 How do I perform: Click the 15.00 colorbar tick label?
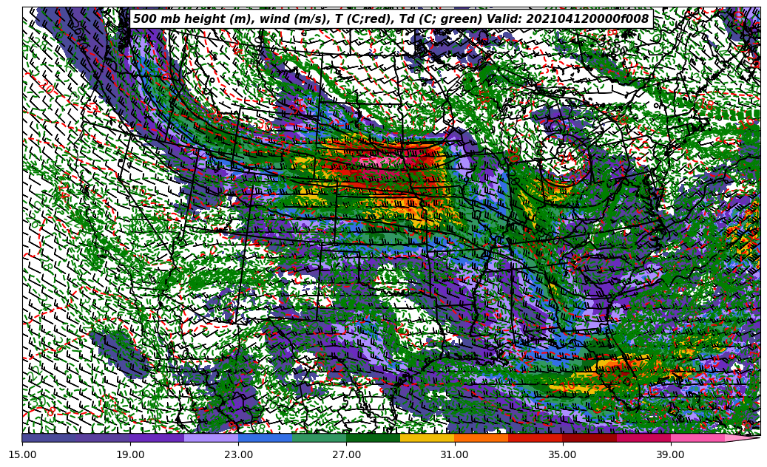[22, 454]
